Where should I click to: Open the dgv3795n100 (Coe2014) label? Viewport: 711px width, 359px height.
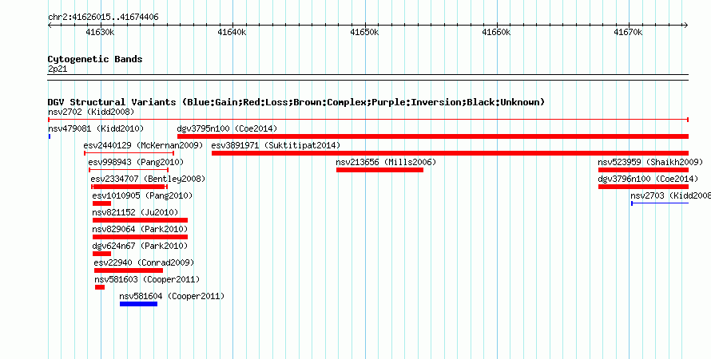point(227,128)
